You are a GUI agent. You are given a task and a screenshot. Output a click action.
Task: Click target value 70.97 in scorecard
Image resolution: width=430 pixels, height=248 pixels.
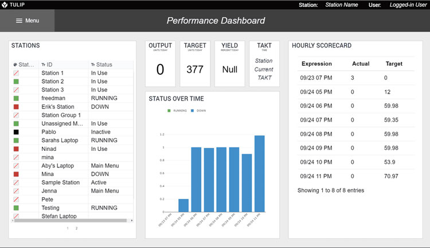pyautogui.click(x=391, y=177)
